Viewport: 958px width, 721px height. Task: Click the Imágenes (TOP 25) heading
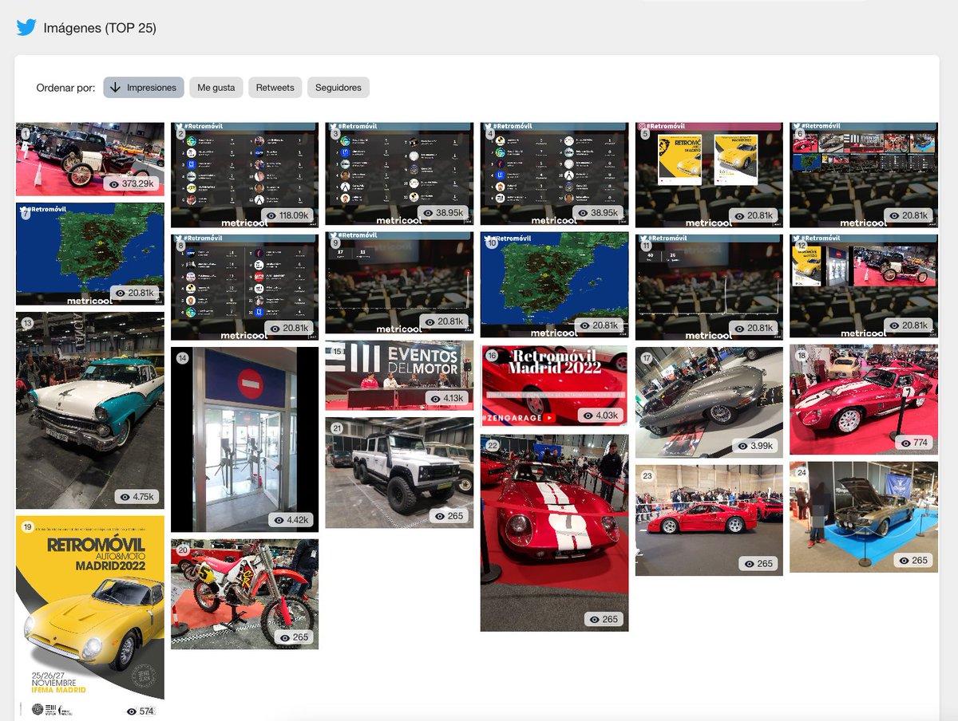(x=100, y=28)
